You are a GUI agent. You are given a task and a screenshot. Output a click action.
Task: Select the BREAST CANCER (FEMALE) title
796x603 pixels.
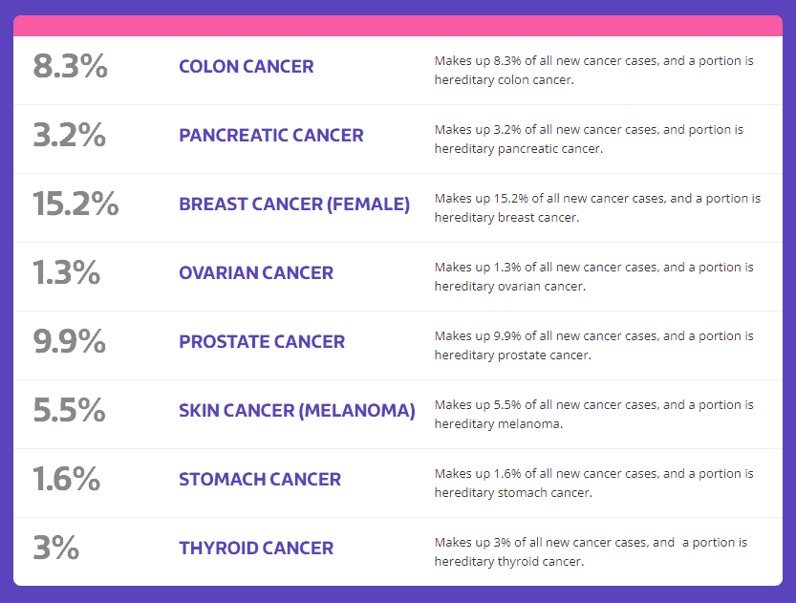294,205
